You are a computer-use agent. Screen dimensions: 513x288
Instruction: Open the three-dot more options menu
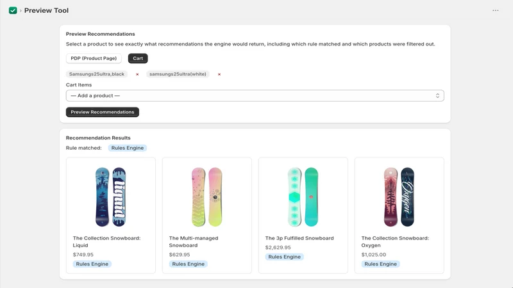(x=495, y=10)
